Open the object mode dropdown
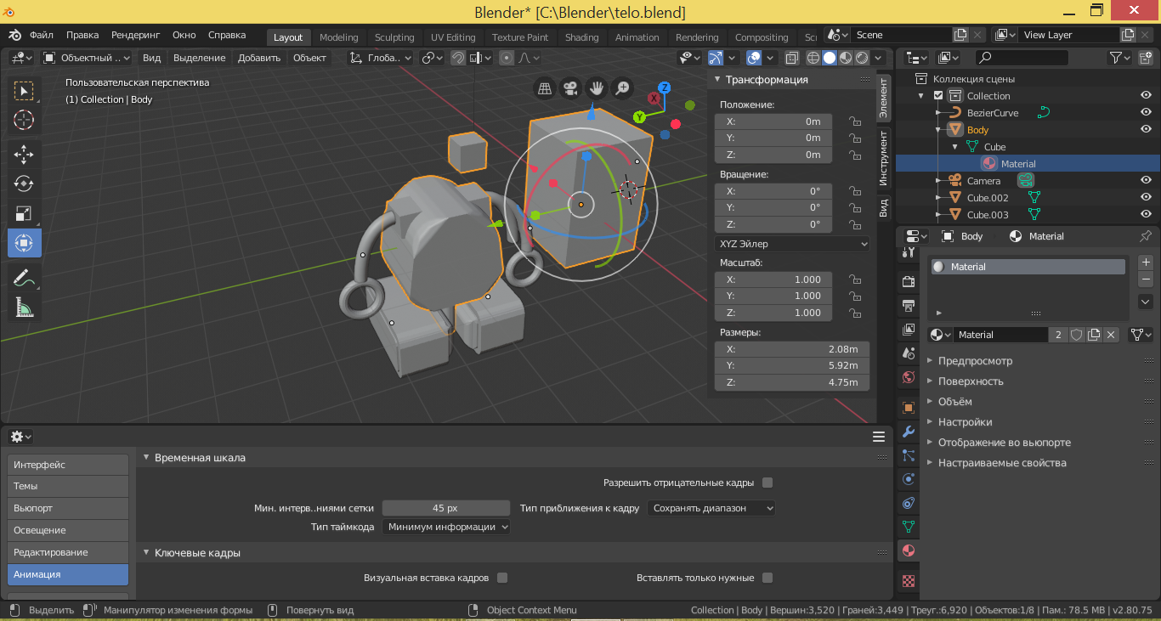The image size is (1161, 621). [x=87, y=58]
